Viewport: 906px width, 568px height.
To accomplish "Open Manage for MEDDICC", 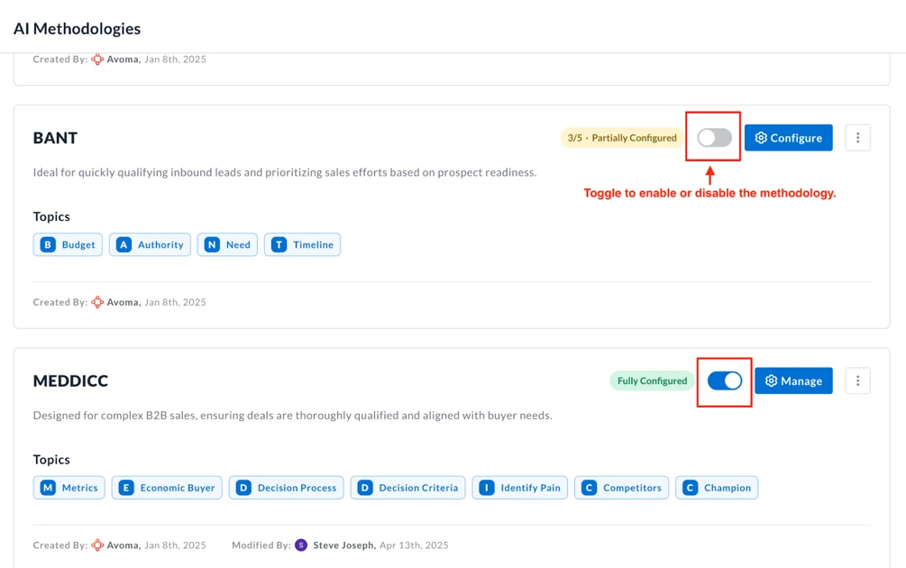I will click(793, 380).
